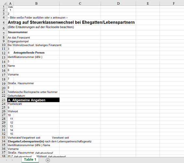Add a new sheet with plus icon
Viewport: 184px width, 163px height.
pyautogui.click(x=48, y=160)
